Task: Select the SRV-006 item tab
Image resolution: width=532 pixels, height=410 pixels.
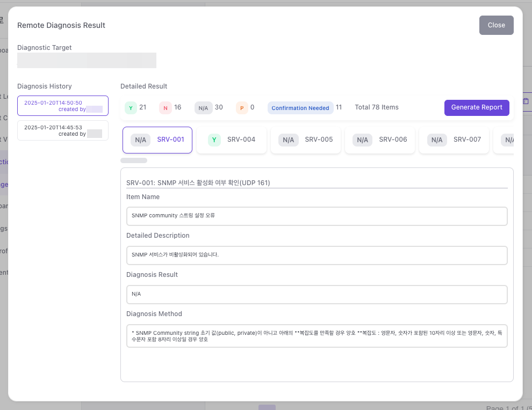Action: 380,140
